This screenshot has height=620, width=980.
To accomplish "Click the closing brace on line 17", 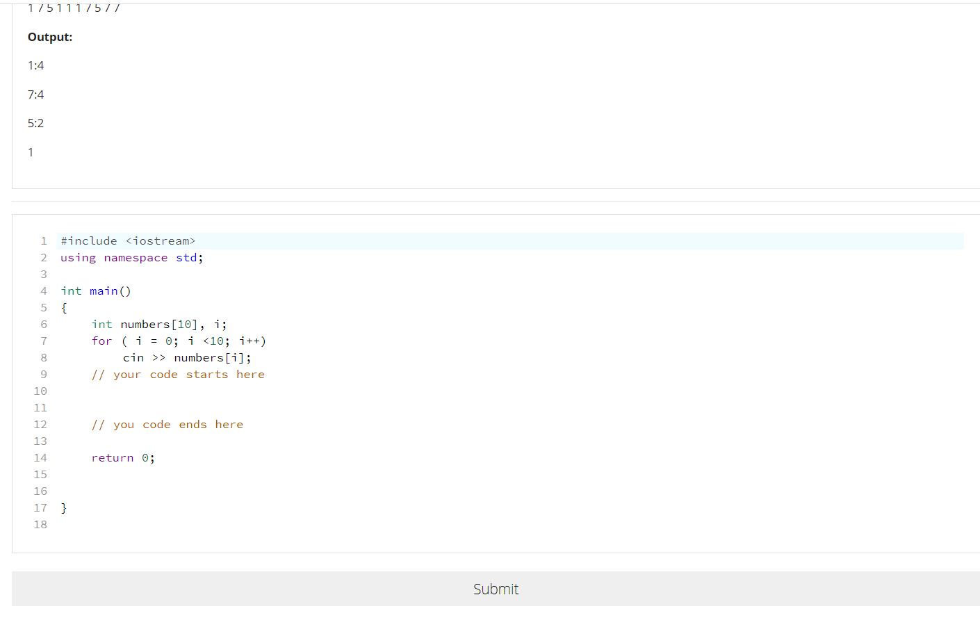I will pyautogui.click(x=63, y=507).
